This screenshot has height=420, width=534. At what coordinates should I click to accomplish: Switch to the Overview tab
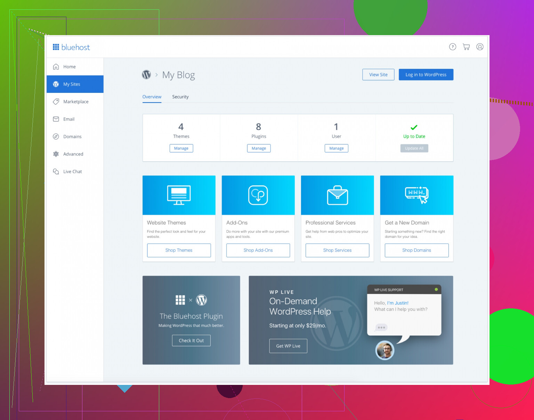tap(152, 97)
